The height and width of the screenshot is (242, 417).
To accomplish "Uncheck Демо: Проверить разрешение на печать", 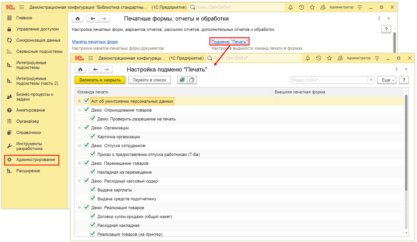I will coord(92,119).
